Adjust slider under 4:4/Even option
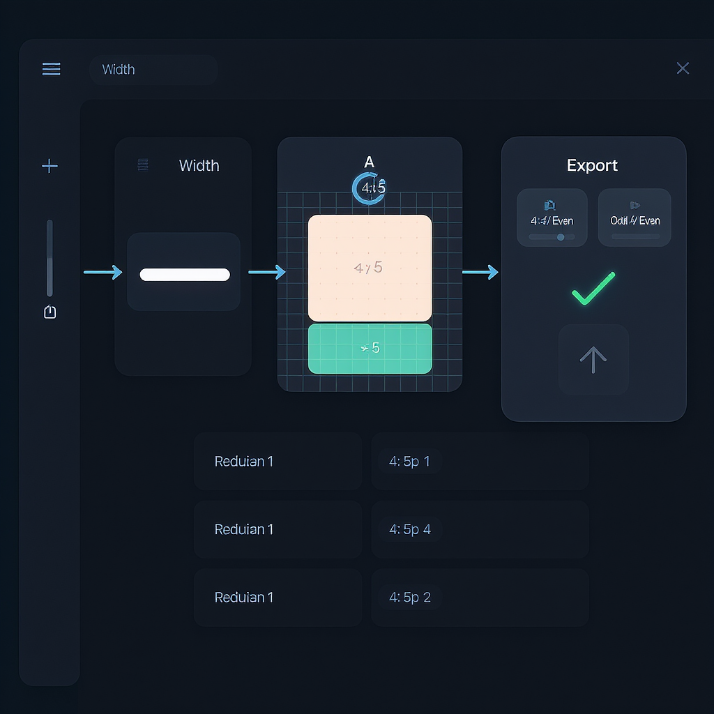Image resolution: width=714 pixels, height=714 pixels. point(552,237)
